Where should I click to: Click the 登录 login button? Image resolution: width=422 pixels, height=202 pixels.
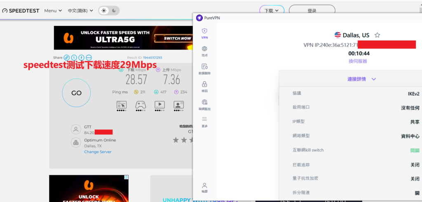point(312,11)
